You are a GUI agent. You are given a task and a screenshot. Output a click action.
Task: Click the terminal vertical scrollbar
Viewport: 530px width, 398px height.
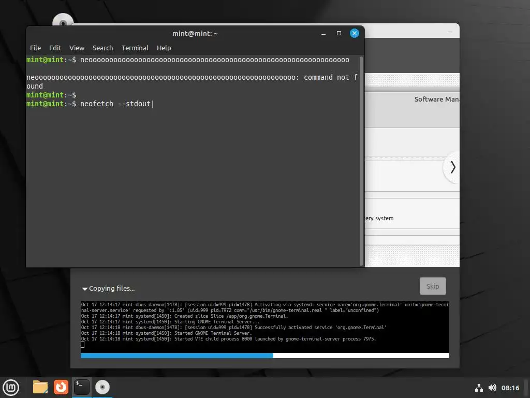(x=361, y=161)
